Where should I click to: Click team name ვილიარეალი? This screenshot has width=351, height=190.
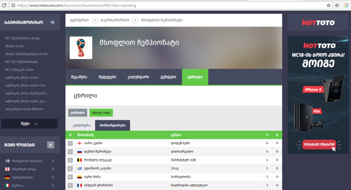click(182, 152)
